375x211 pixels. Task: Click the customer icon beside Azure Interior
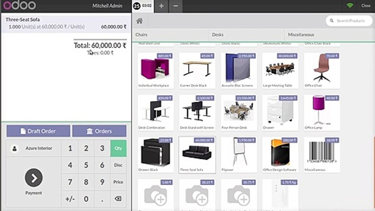click(14, 149)
